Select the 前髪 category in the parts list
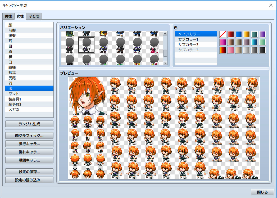Viewport: 277px width, 198px height. coord(29,30)
